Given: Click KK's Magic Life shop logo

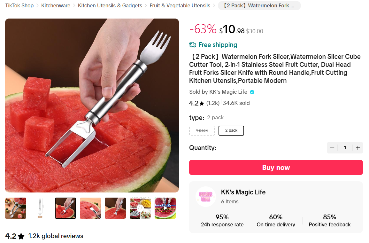Looking at the screenshot, I should point(206,197).
